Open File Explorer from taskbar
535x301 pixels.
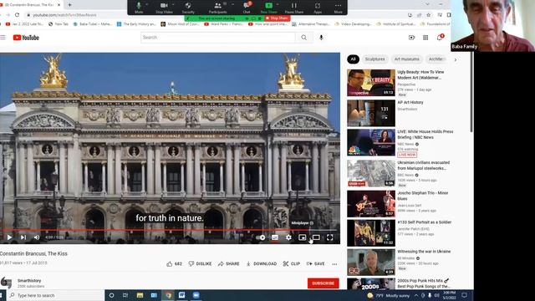(140, 295)
